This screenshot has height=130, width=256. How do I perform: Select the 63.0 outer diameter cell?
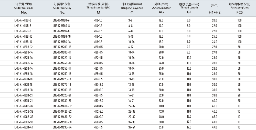click(161, 127)
